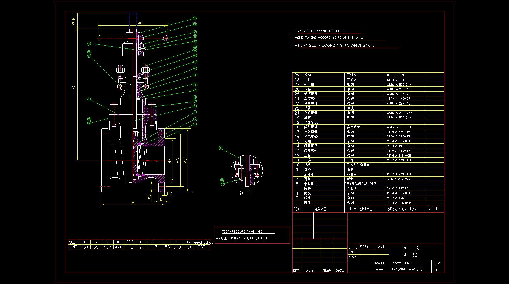
Task: Click the circular detail view drawing
Action: tap(246, 169)
